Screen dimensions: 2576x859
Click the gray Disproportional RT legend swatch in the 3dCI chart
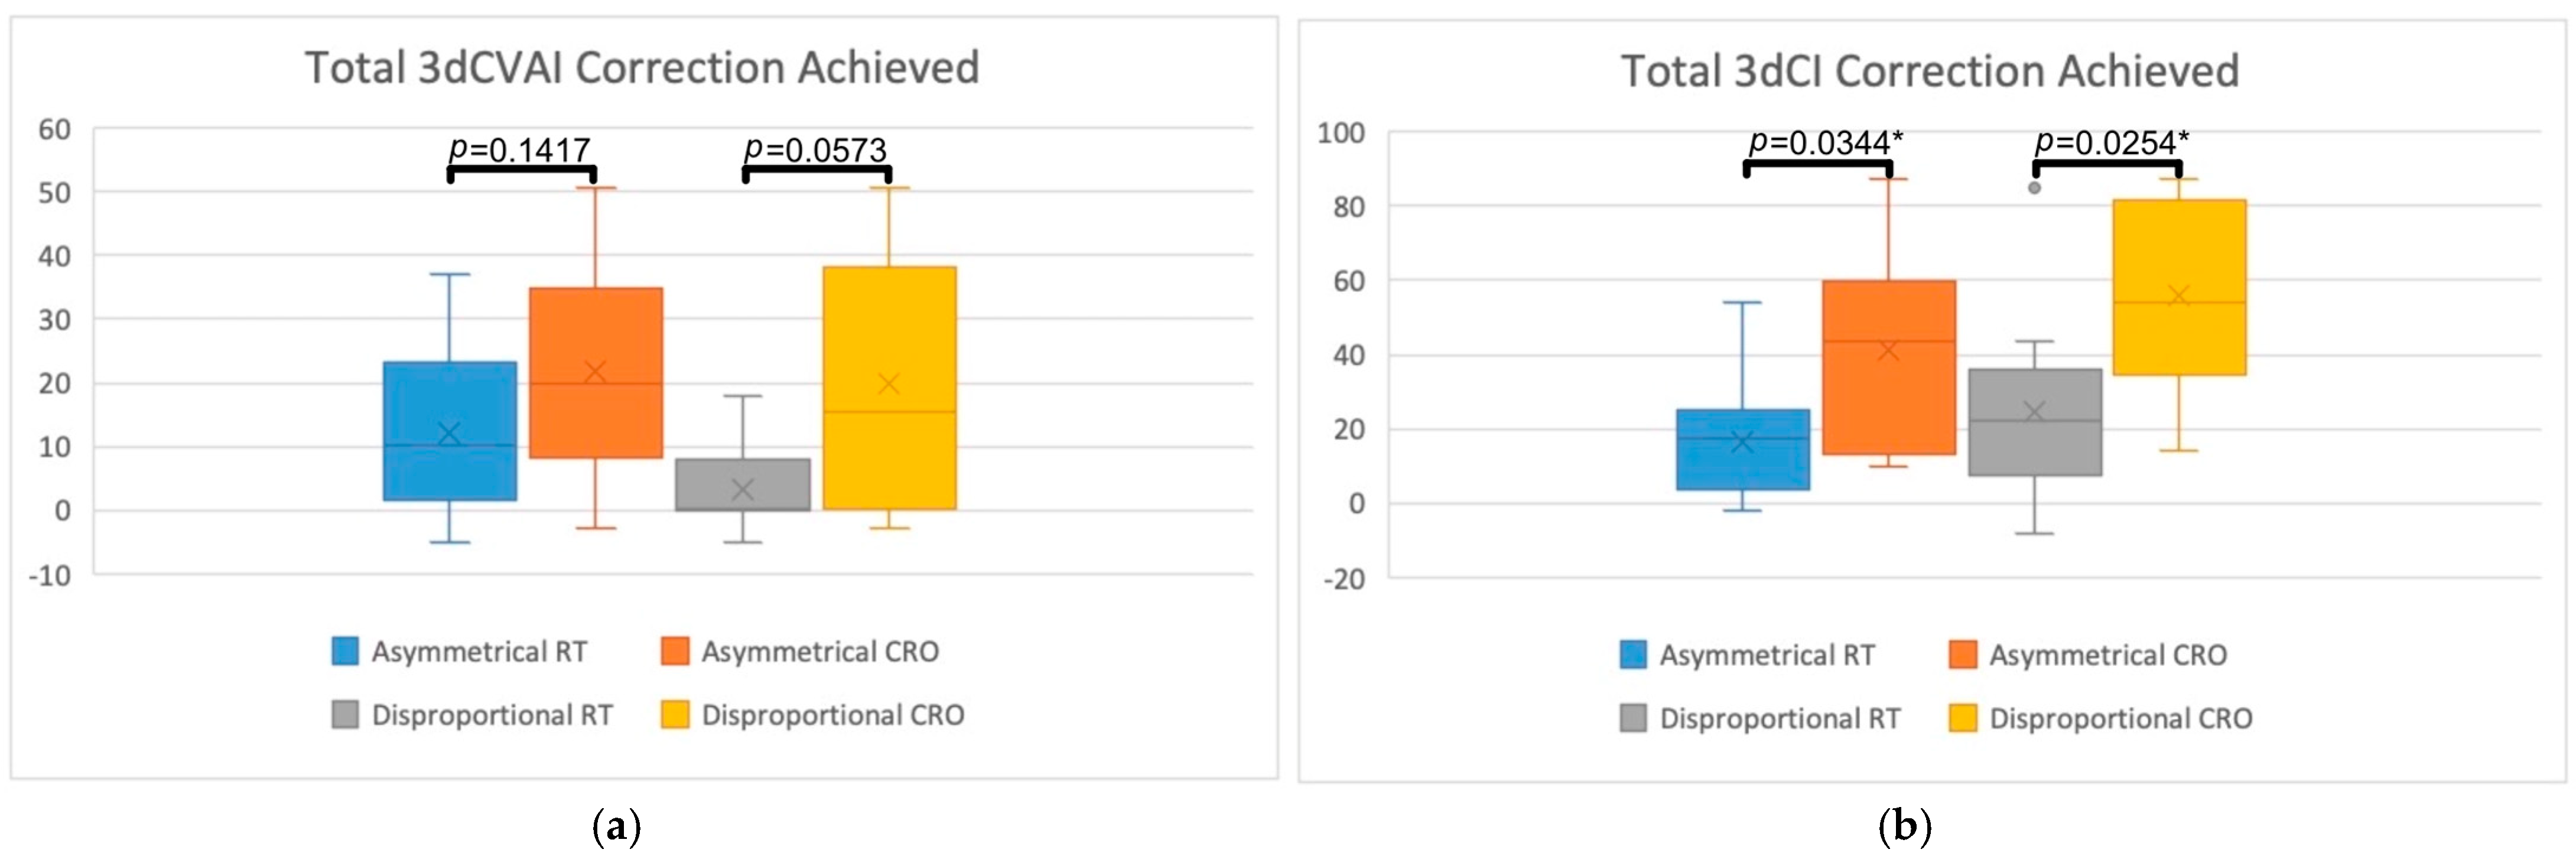1633,718
